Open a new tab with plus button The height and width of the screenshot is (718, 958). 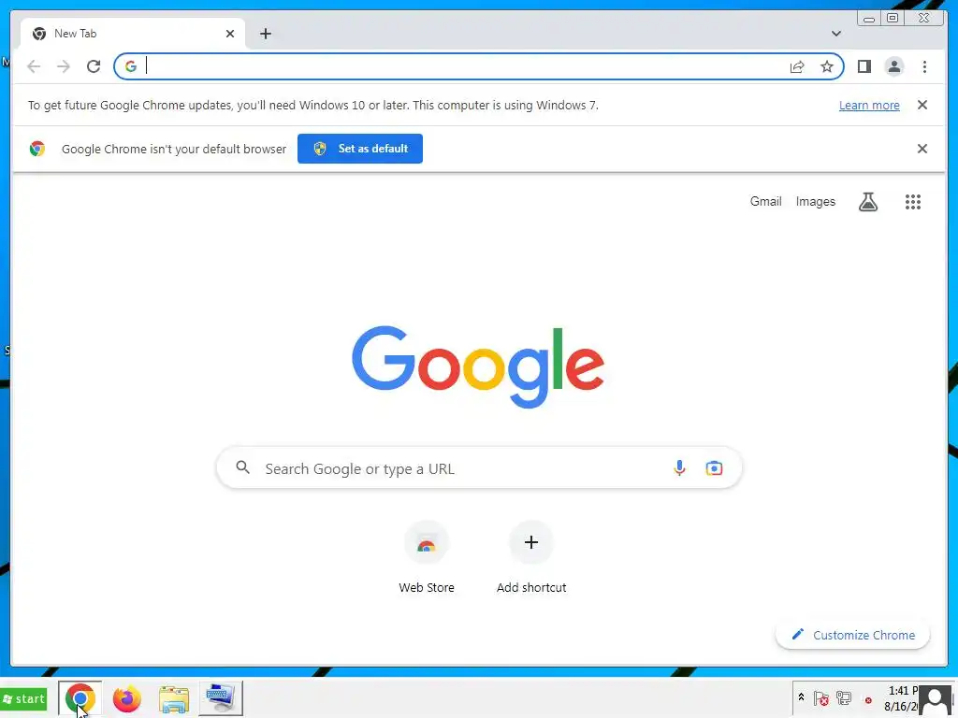[265, 34]
